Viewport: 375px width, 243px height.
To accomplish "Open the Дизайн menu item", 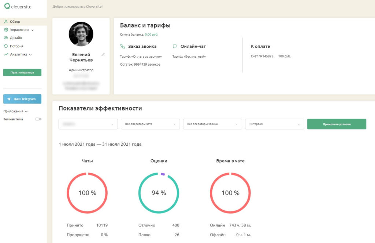I will pos(16,37).
